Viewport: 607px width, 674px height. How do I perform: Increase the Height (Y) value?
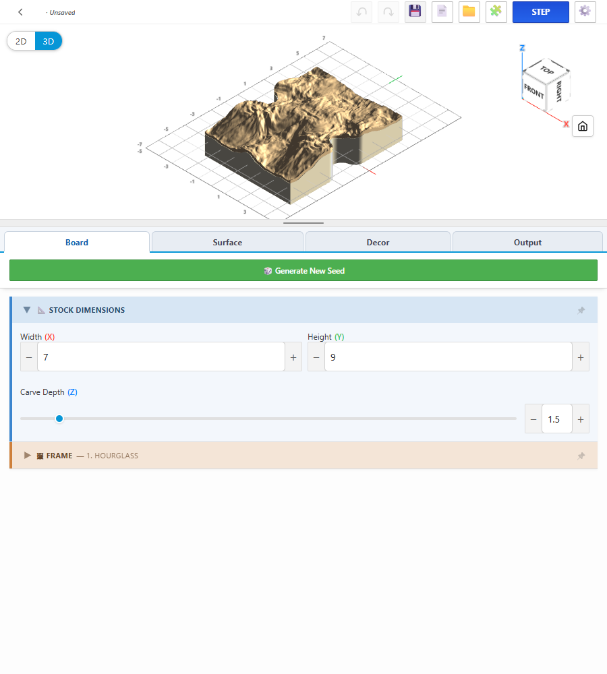click(x=581, y=357)
